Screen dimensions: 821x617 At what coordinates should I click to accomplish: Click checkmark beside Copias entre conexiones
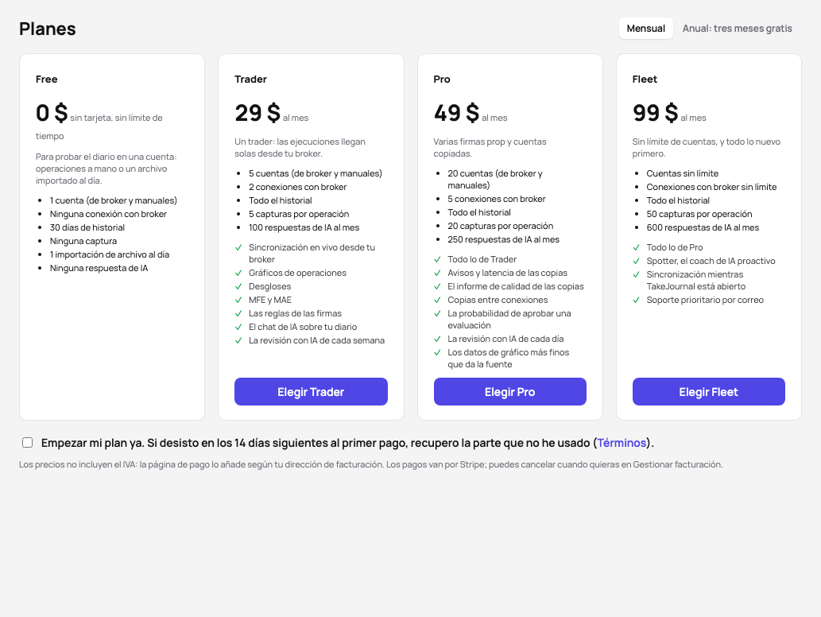pos(437,300)
